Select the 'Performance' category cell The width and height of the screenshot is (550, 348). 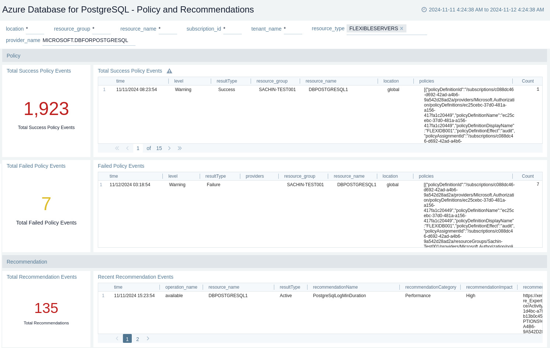(418, 296)
